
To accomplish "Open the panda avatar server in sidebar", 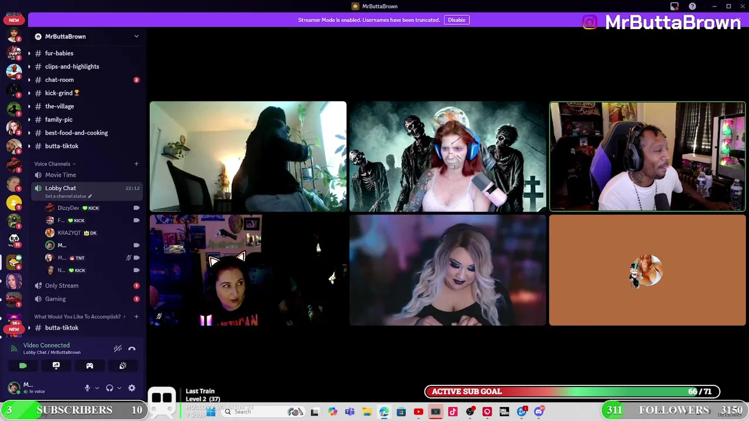I will point(14,239).
